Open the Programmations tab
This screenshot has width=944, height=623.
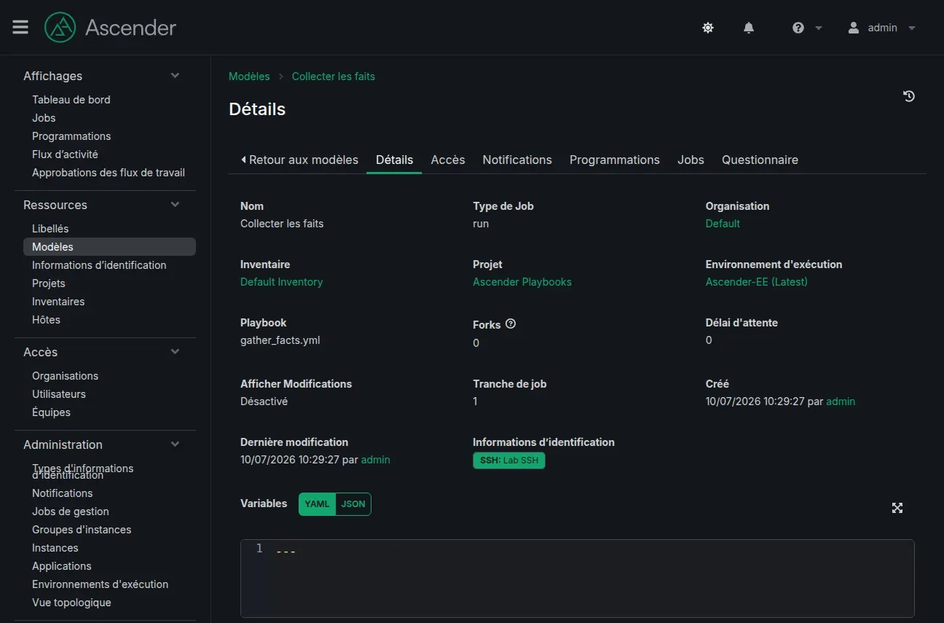(615, 160)
